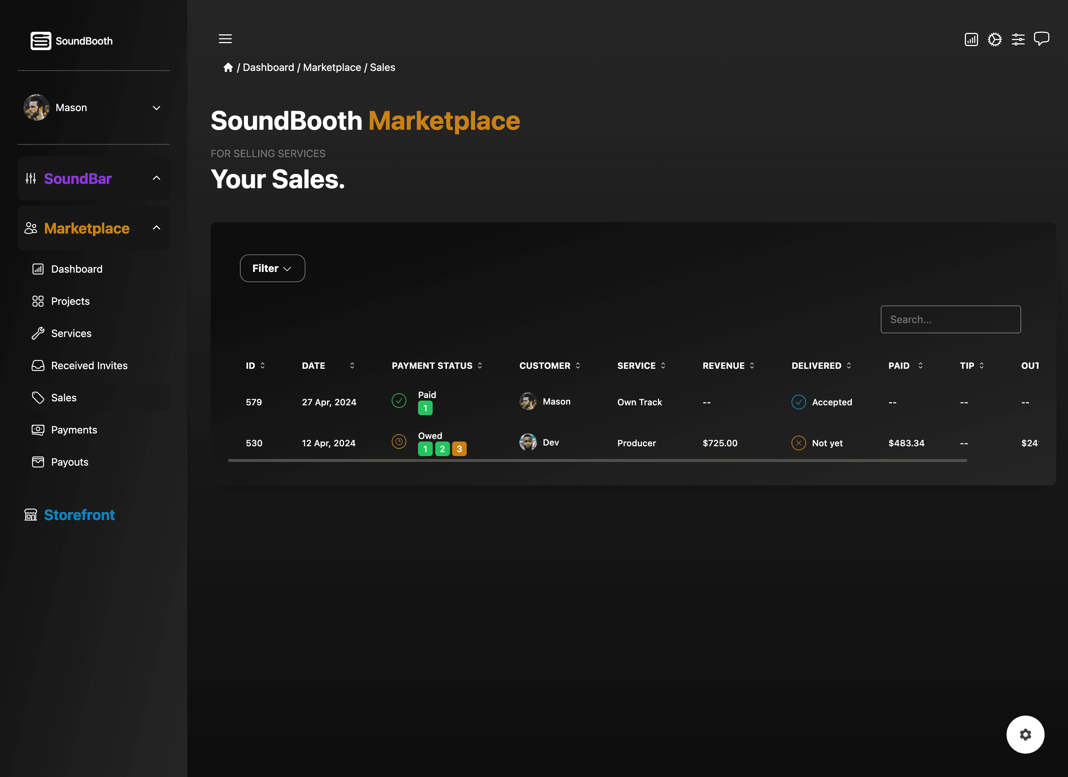Open settings via the gear icon top right
Screen dimensions: 1068x777
(994, 39)
